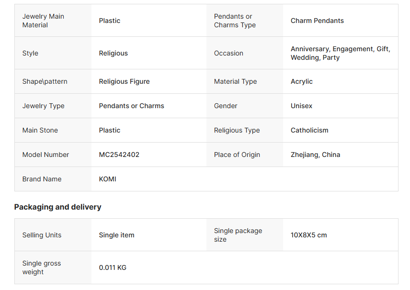Click the KOMI brand name value
The image size is (410, 290).
pyautogui.click(x=107, y=179)
